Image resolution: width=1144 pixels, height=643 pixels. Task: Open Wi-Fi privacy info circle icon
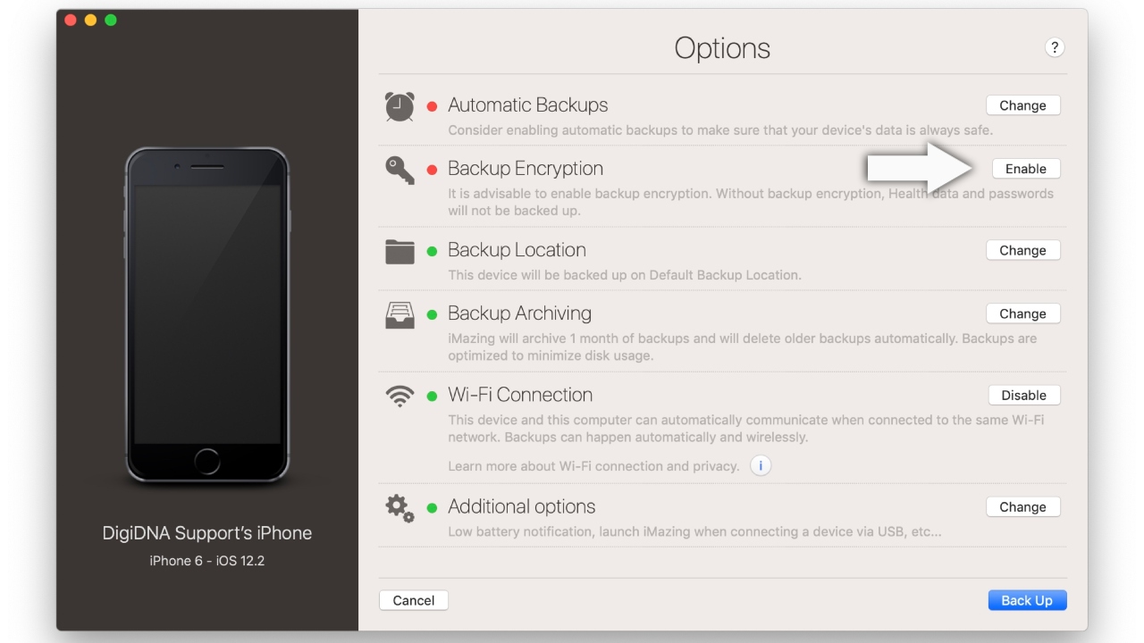pos(761,465)
